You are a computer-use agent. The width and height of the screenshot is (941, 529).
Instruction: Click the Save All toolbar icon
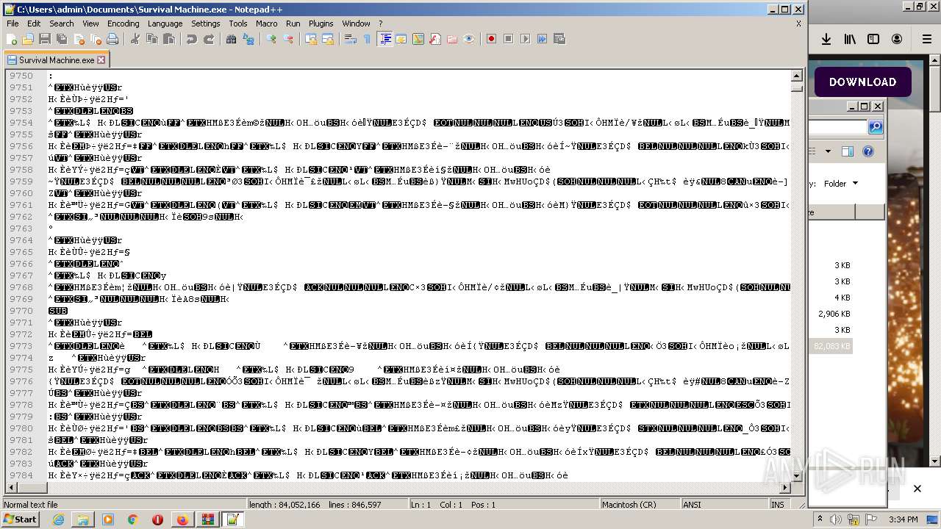point(62,39)
